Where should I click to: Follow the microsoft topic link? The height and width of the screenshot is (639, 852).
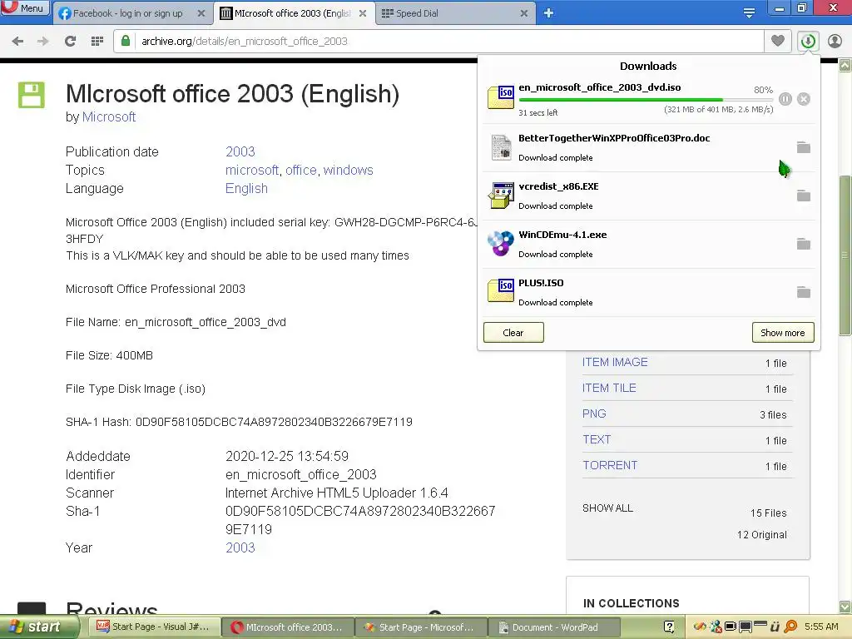pos(251,170)
